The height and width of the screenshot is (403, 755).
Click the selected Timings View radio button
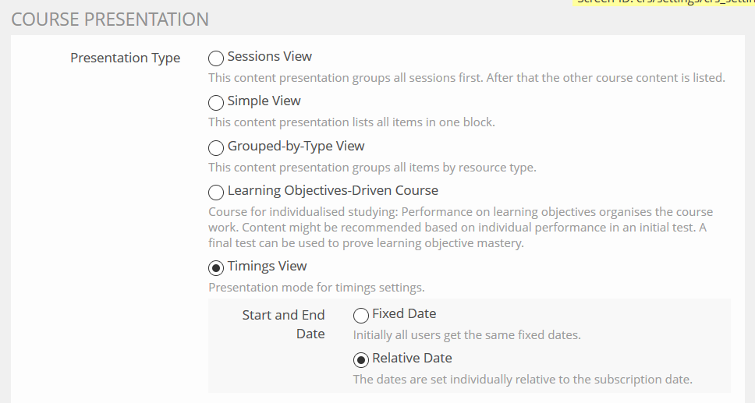[216, 267]
